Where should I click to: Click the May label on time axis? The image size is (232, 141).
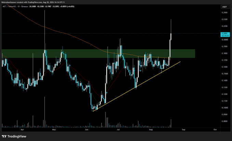click(54, 130)
